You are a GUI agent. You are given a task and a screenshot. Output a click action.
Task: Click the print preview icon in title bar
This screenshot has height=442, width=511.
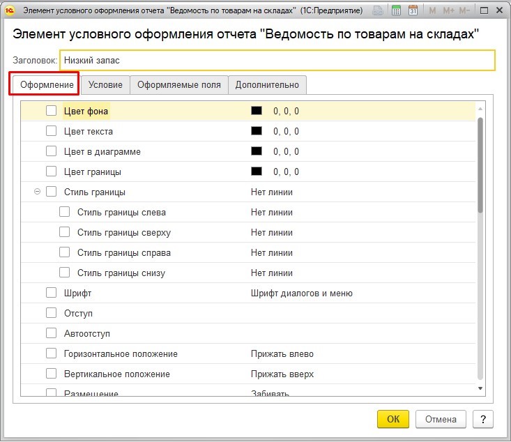(x=378, y=10)
